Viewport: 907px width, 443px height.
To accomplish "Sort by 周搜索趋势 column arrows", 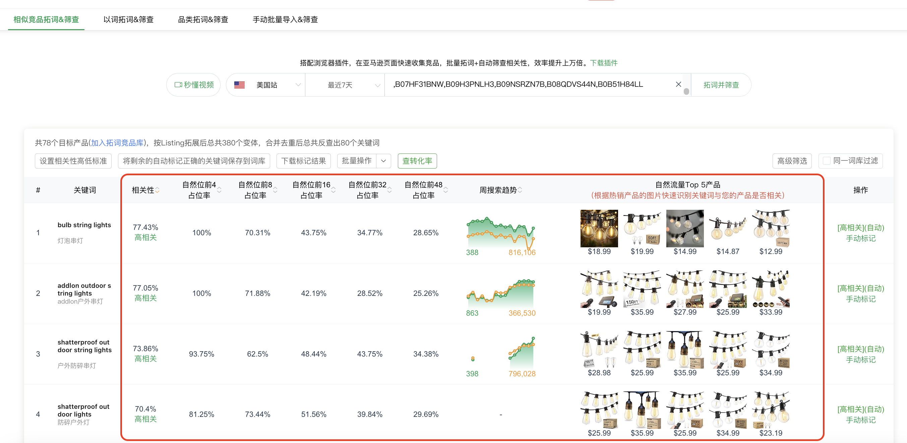I will coord(520,190).
